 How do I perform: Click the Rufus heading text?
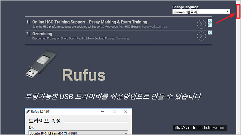pyautogui.click(x=84, y=75)
